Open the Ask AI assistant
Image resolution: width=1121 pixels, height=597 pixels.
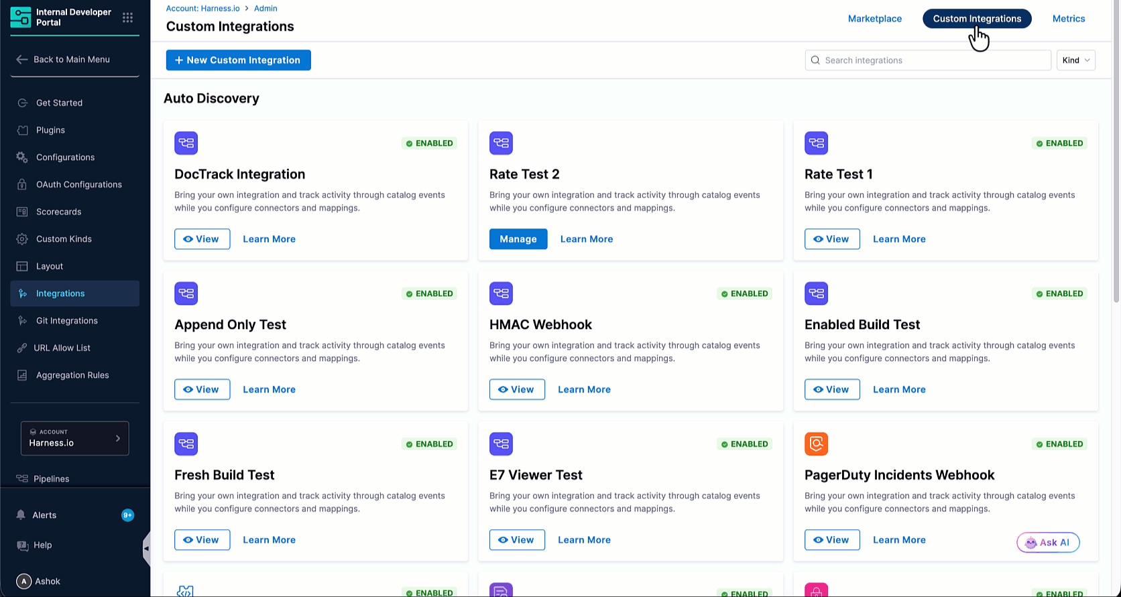[1048, 543]
